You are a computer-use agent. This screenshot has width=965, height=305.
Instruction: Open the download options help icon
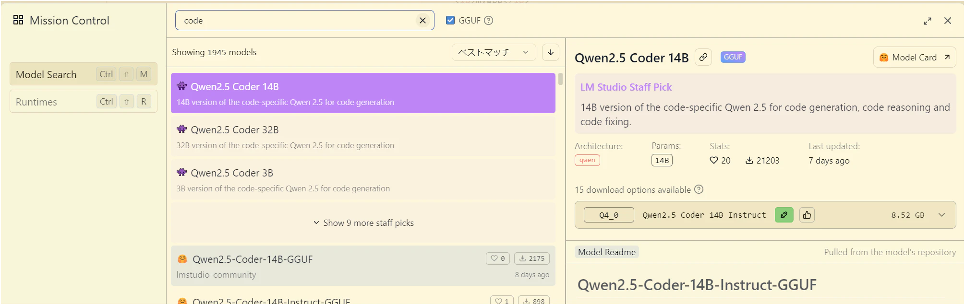pos(699,189)
